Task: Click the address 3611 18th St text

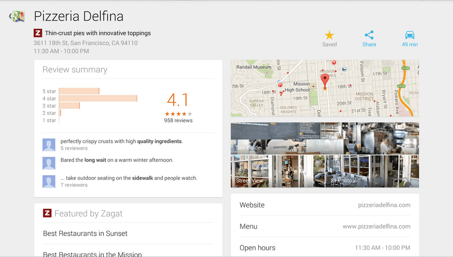Action: [x=86, y=43]
